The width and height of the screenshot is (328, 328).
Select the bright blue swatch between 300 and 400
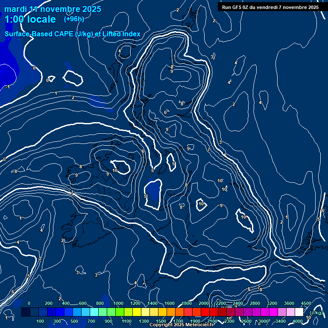point(60,312)
